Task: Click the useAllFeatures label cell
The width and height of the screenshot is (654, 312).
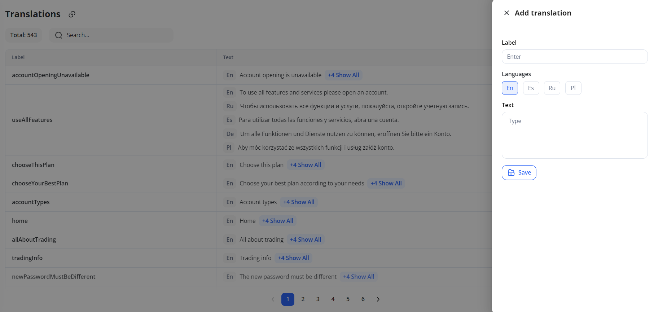Action: click(x=111, y=120)
